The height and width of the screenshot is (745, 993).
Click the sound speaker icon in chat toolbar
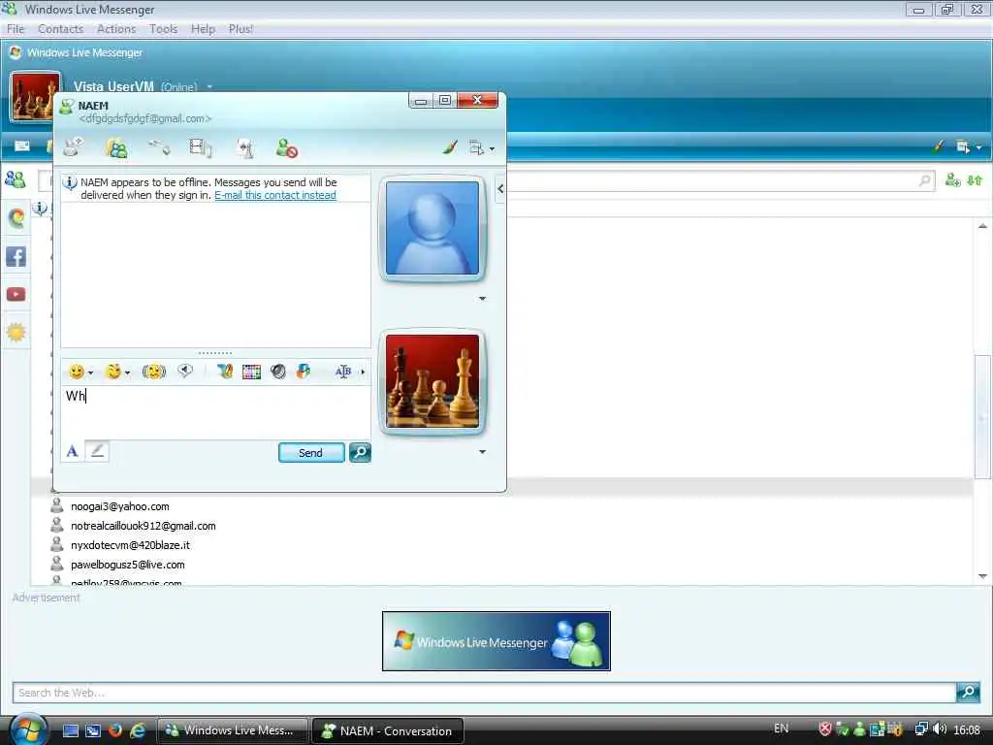278,372
